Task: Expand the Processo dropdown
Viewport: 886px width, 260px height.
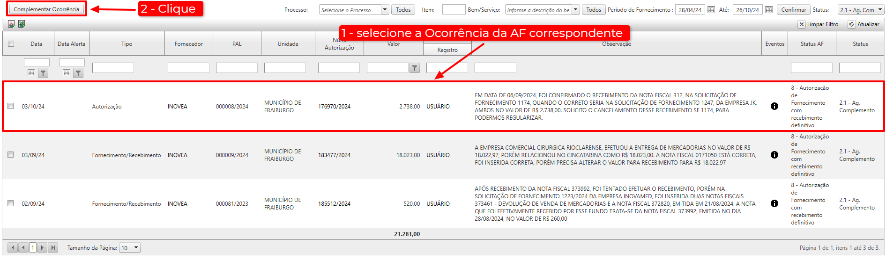Action: click(385, 10)
